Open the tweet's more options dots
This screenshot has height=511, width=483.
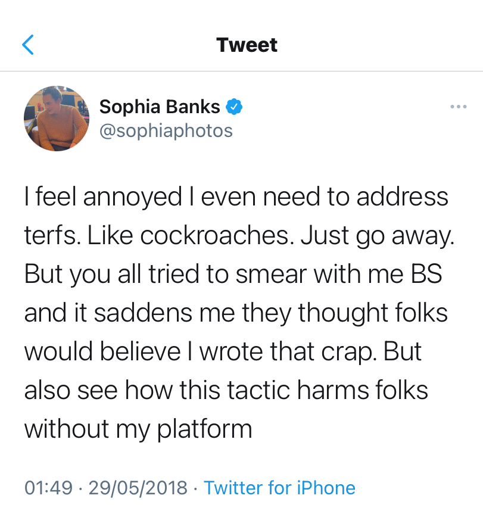[x=458, y=107]
